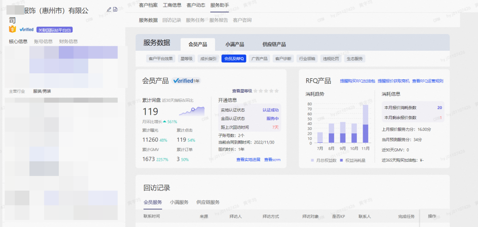Click the 累计曝光 value 11260
Screen dimensions: 478x227
click(150, 140)
